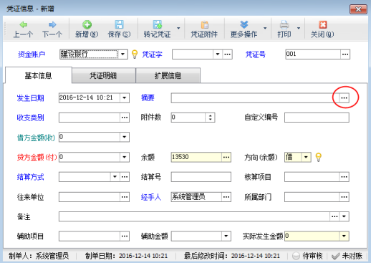371x263 pixels.
Task: Open the 发生日期 date dropdown
Action: (x=125, y=97)
